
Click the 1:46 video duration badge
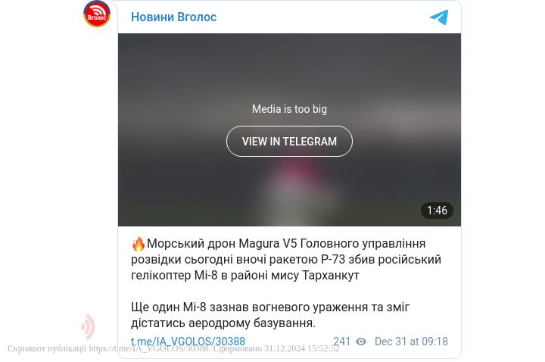point(437,211)
